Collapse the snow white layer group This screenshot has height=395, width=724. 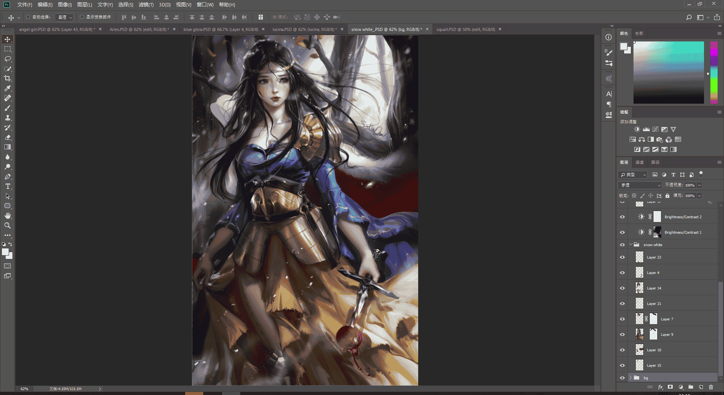click(x=630, y=245)
